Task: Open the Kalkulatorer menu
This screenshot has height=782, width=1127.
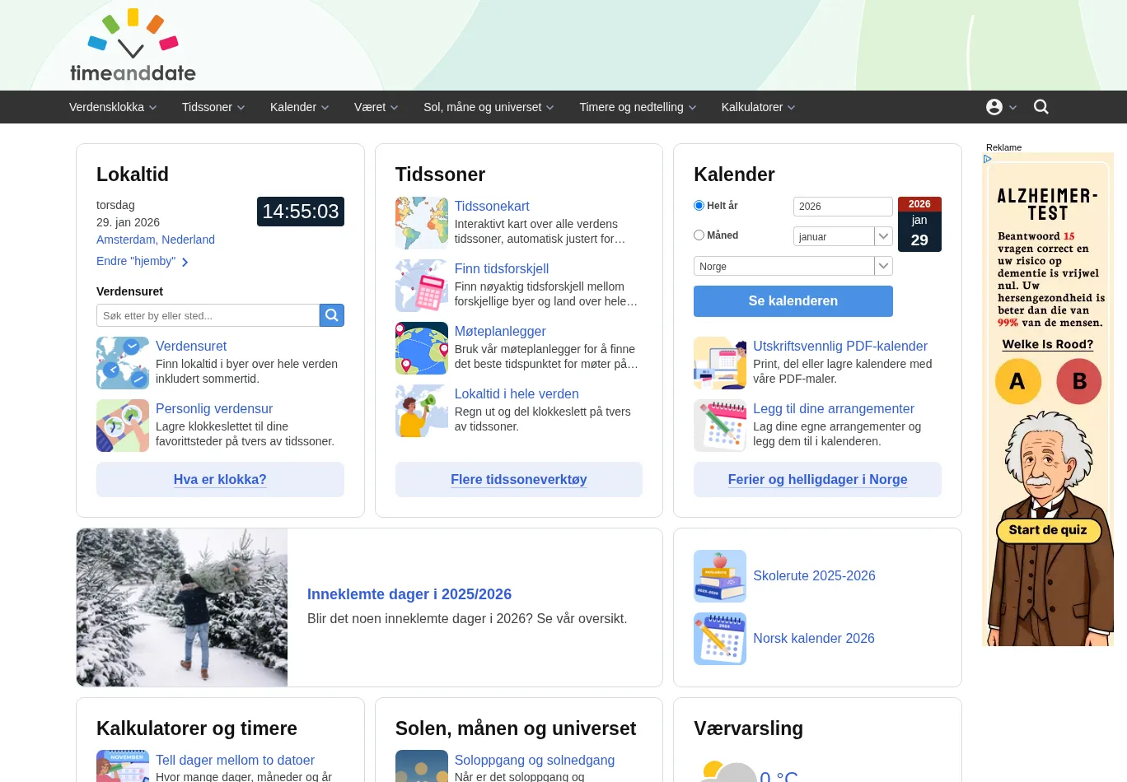Action: [758, 107]
